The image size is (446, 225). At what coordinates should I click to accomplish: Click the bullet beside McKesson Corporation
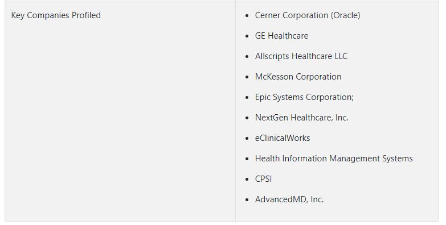[x=247, y=77]
